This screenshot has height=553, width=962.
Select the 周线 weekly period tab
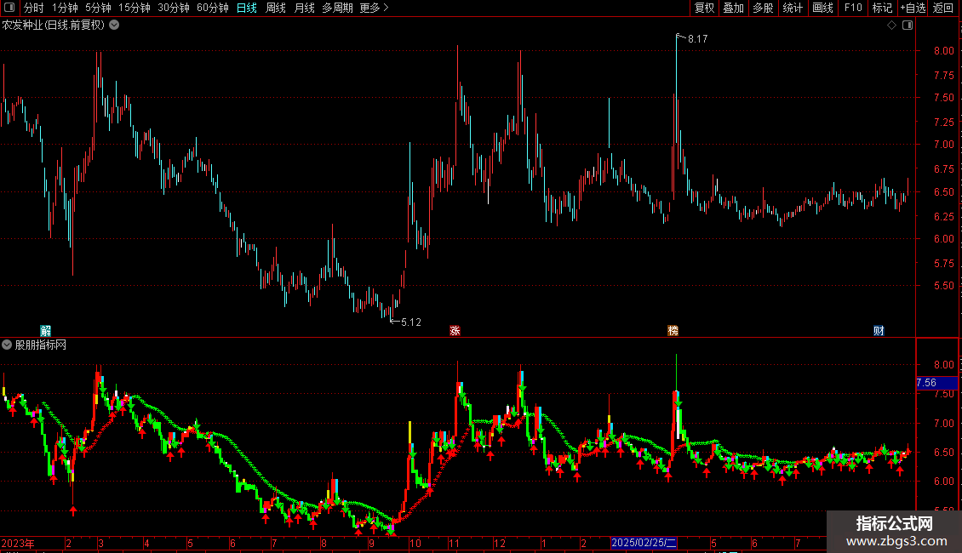(276, 8)
